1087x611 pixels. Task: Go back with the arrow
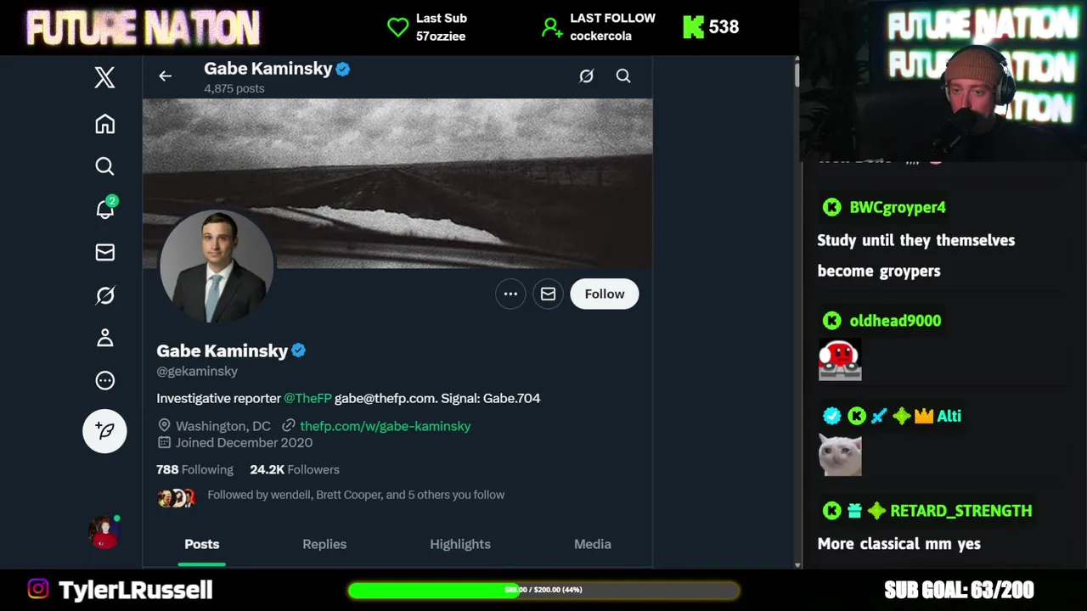165,76
